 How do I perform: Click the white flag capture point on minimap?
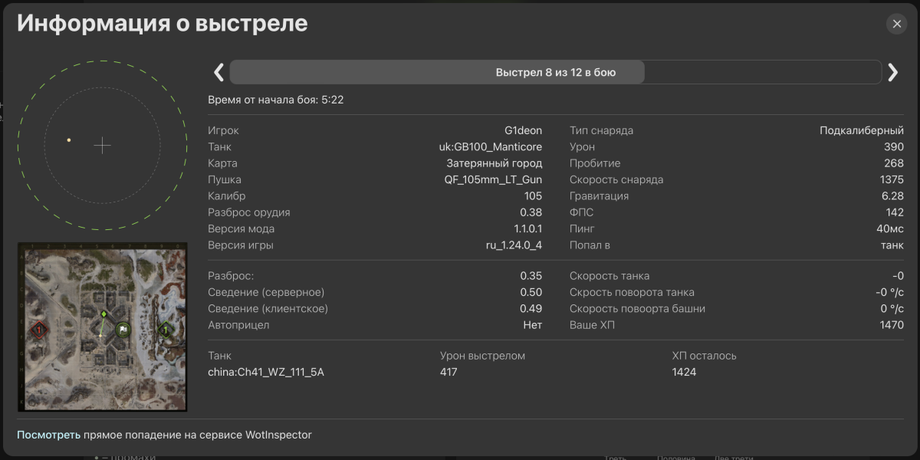(x=123, y=330)
